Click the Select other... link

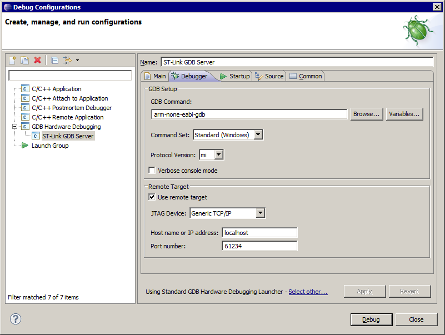308,292
